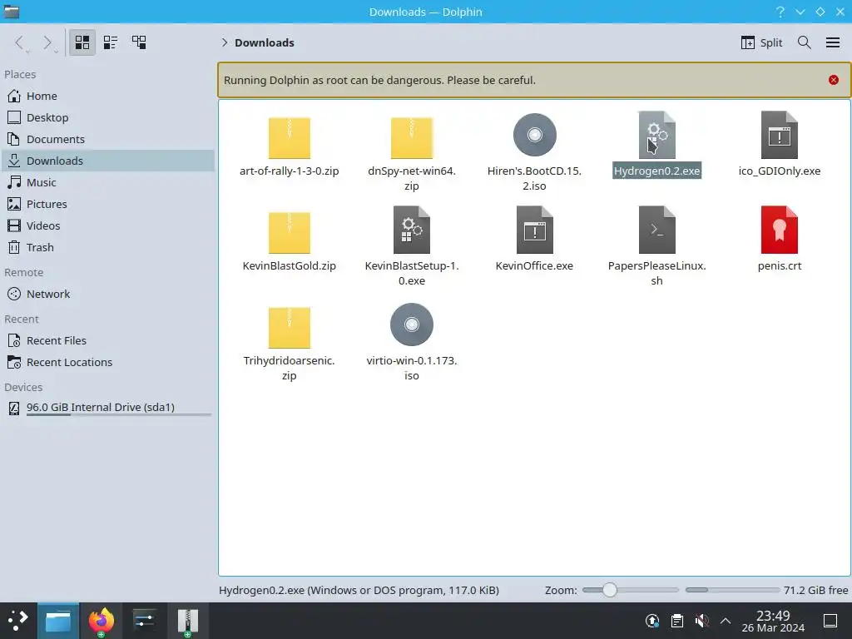Switch to Compact view mode
This screenshot has width=852, height=639.
point(111,42)
